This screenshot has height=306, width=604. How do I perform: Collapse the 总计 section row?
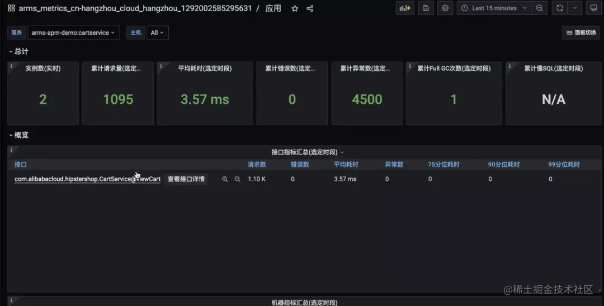click(18, 51)
